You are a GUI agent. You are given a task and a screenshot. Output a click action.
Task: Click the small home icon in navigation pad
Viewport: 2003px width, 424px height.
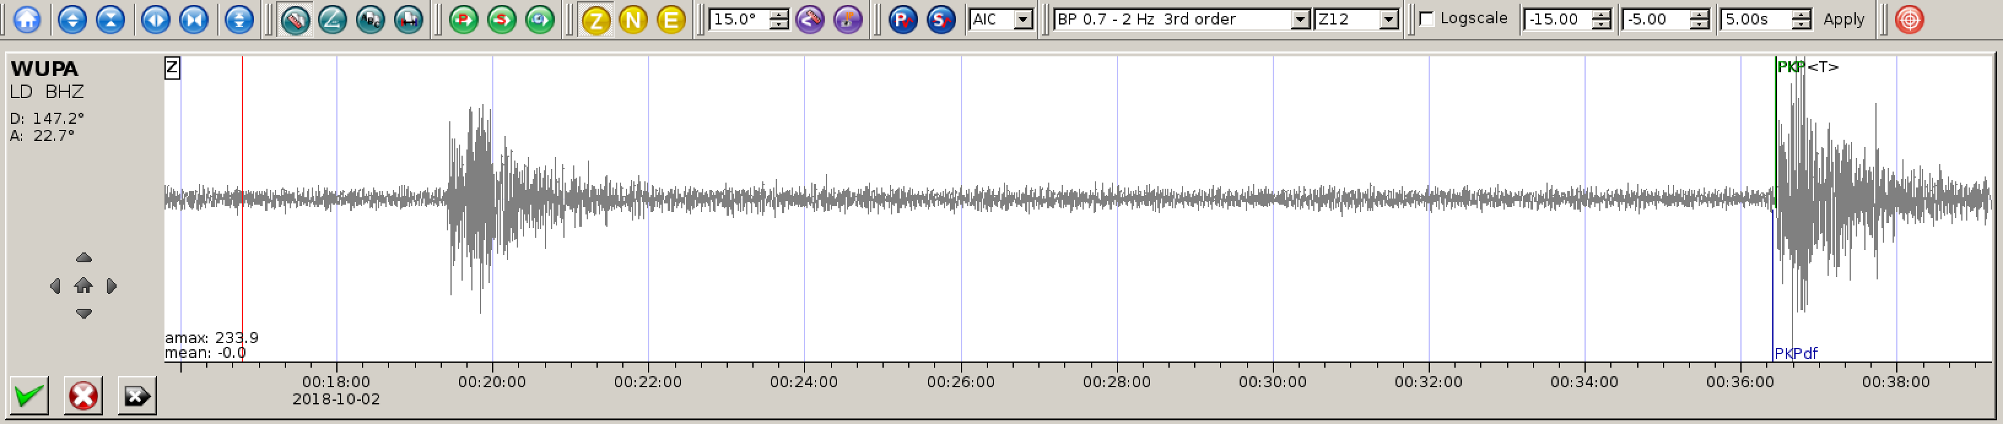pos(83,286)
